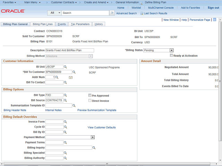
Task: Toggle the Last Search Results checkbox
Action: click(x=142, y=13)
